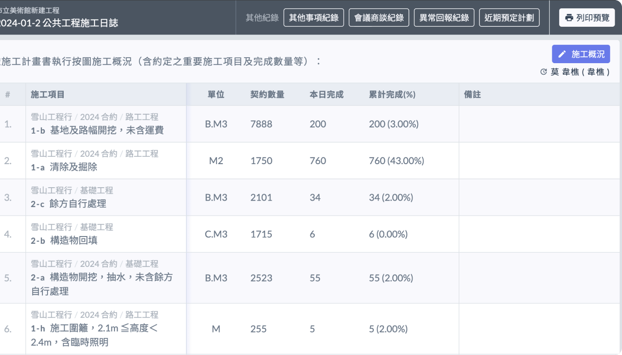Screen dimensions: 622x355
Task: Click the 契約數量 column header
Action: (267, 95)
